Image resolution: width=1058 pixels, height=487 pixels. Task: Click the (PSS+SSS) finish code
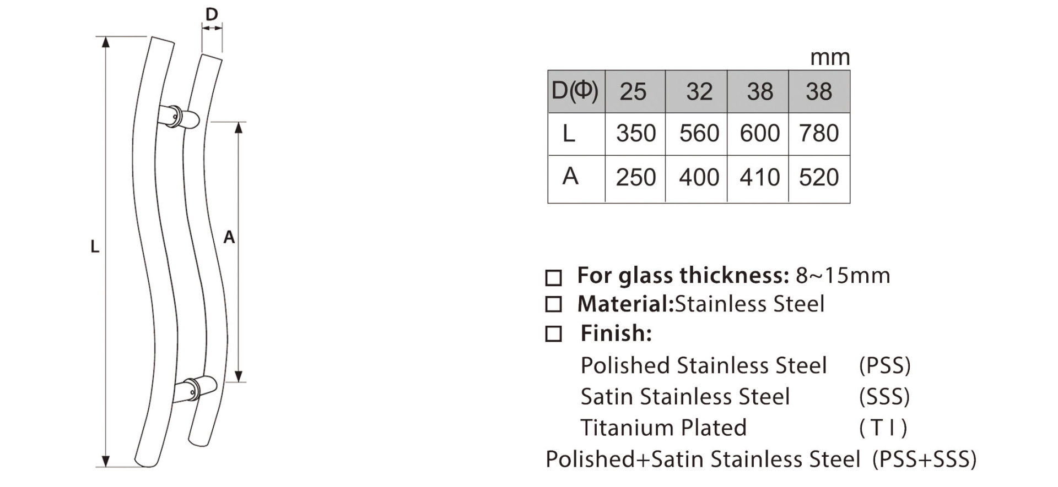pyautogui.click(x=924, y=459)
